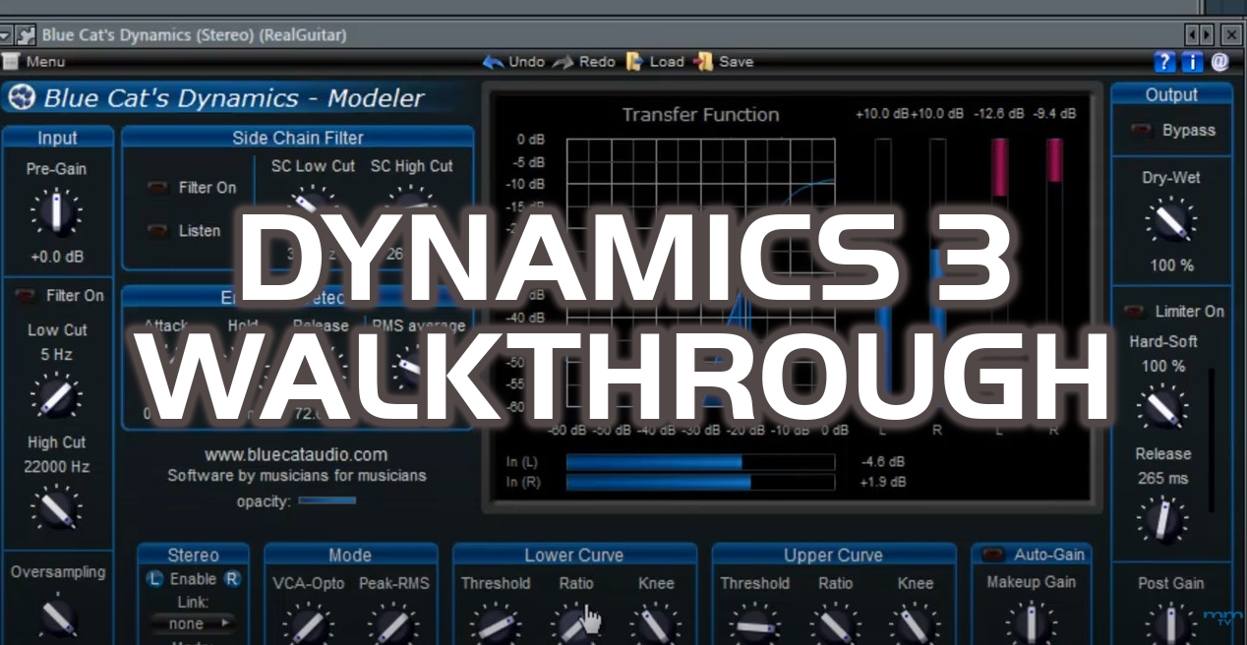Click the Undo arrow icon
The width and height of the screenshot is (1247, 645).
pyautogui.click(x=493, y=62)
